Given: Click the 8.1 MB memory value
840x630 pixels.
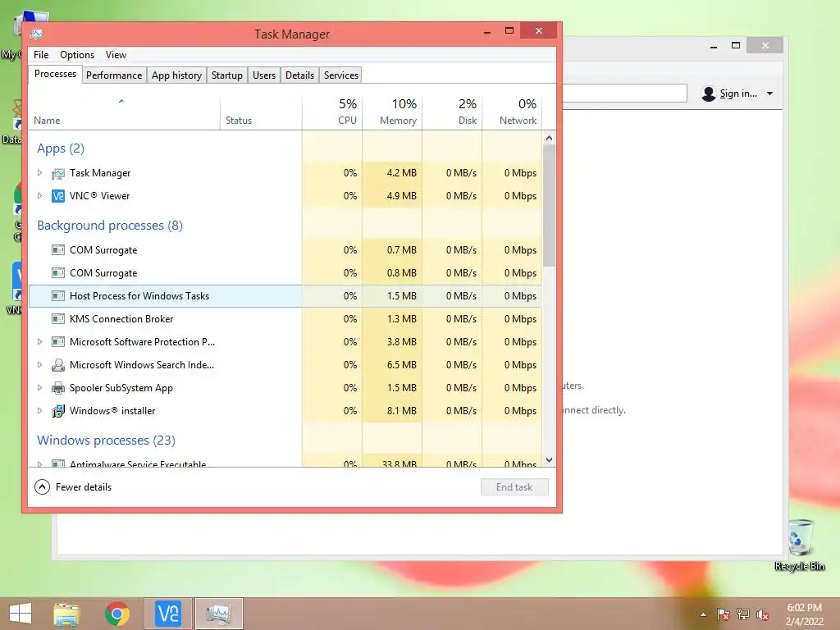Looking at the screenshot, I should coord(401,411).
